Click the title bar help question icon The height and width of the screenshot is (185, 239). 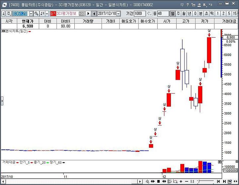(188, 5)
